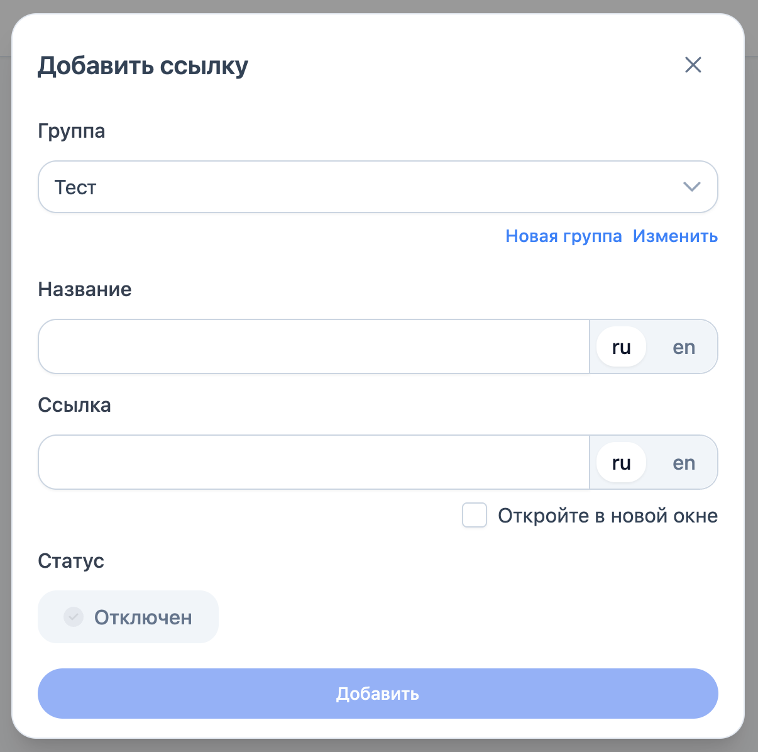Focus the Название text input

point(314,346)
